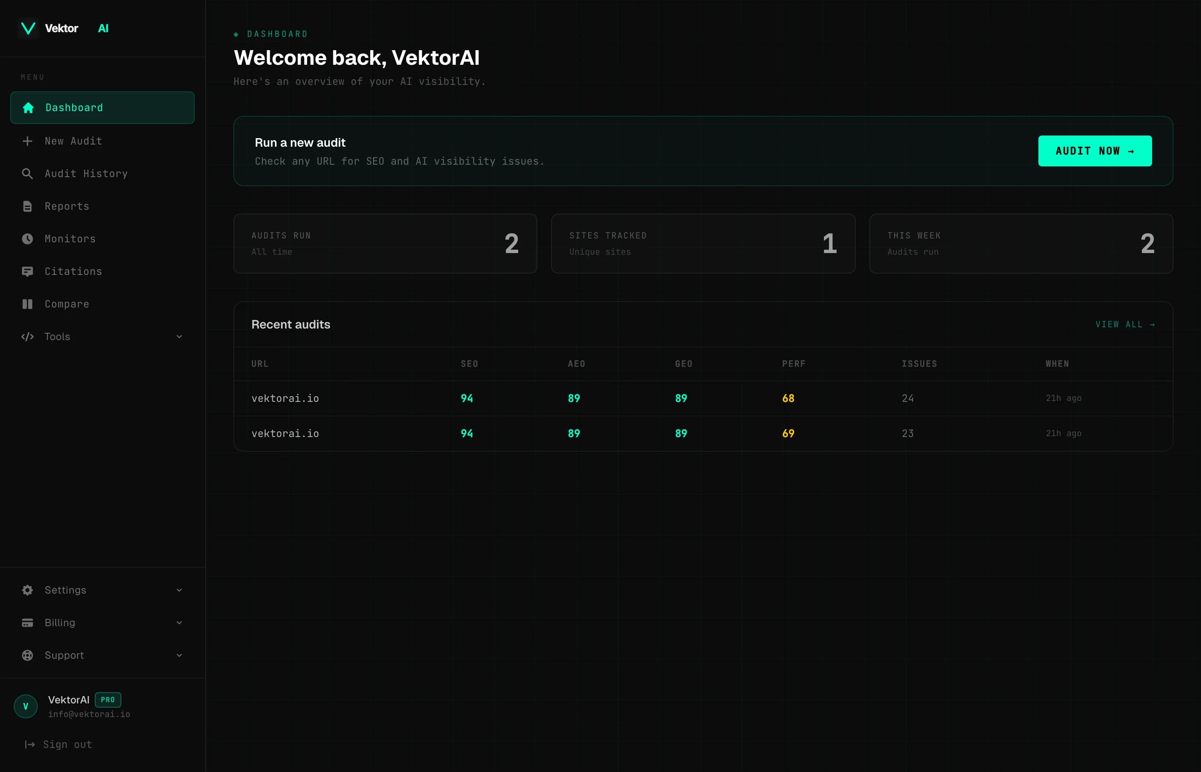Click Sign out text
This screenshot has width=1201, height=772.
click(x=68, y=745)
